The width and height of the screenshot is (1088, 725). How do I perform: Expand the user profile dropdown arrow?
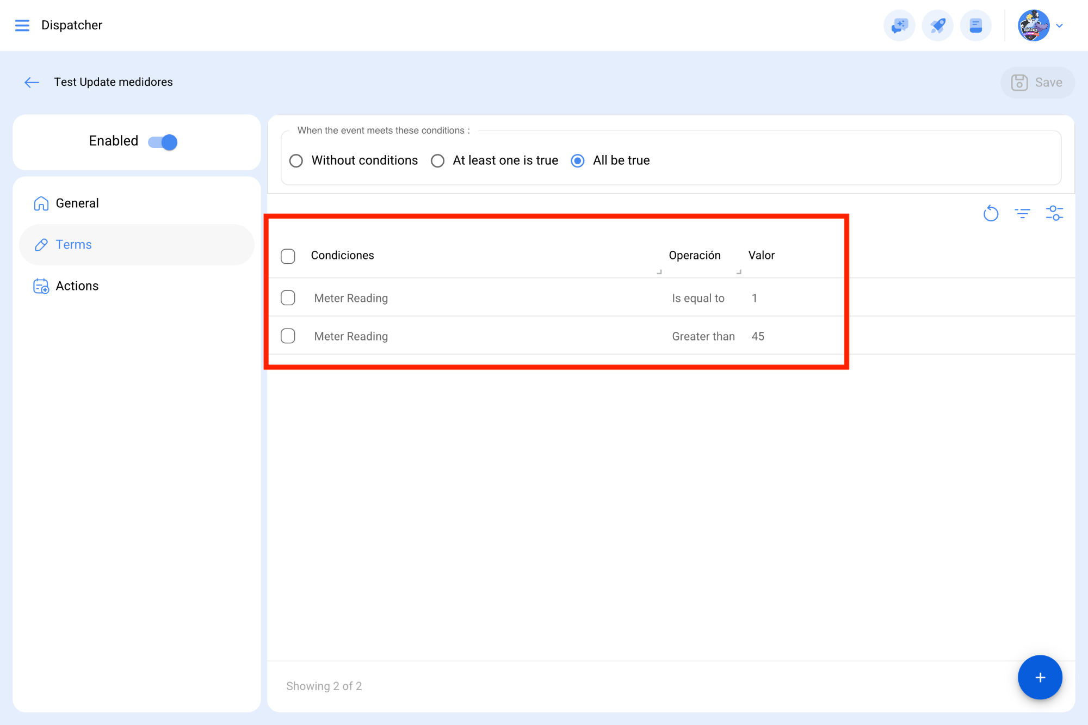1059,26
